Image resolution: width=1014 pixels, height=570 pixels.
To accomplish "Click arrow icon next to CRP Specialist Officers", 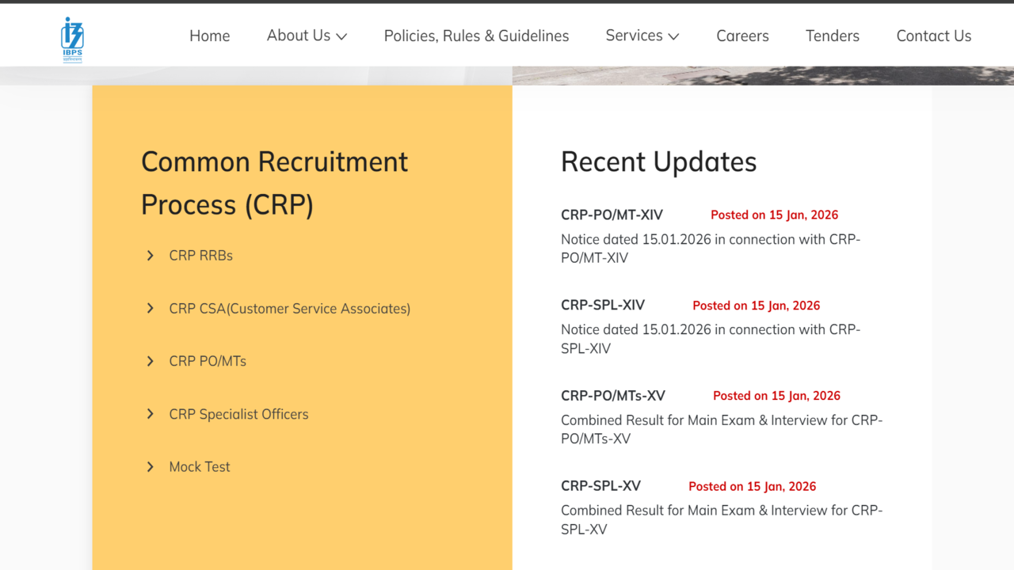I will click(x=150, y=414).
